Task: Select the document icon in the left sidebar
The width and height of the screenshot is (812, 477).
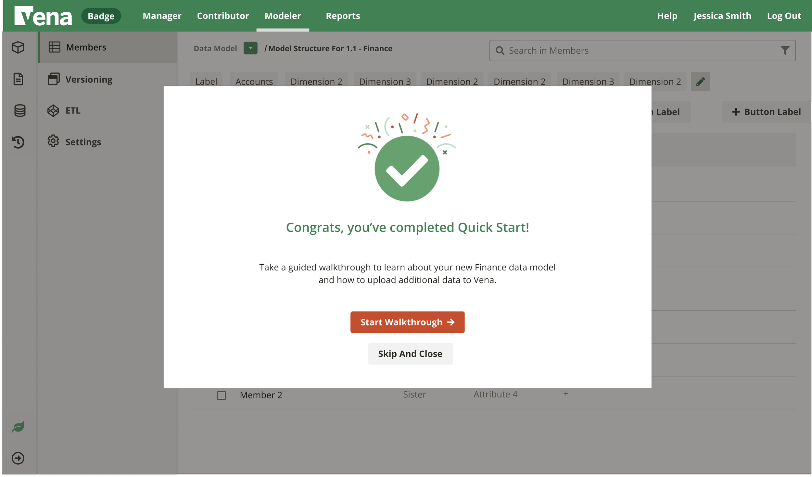Action: click(x=19, y=79)
